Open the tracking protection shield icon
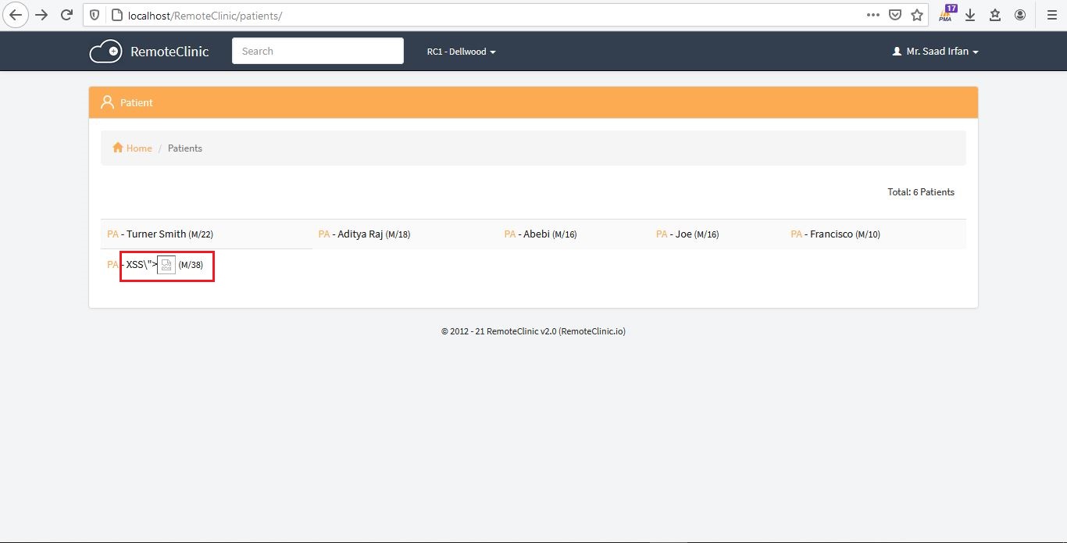The width and height of the screenshot is (1067, 543). pos(95,15)
